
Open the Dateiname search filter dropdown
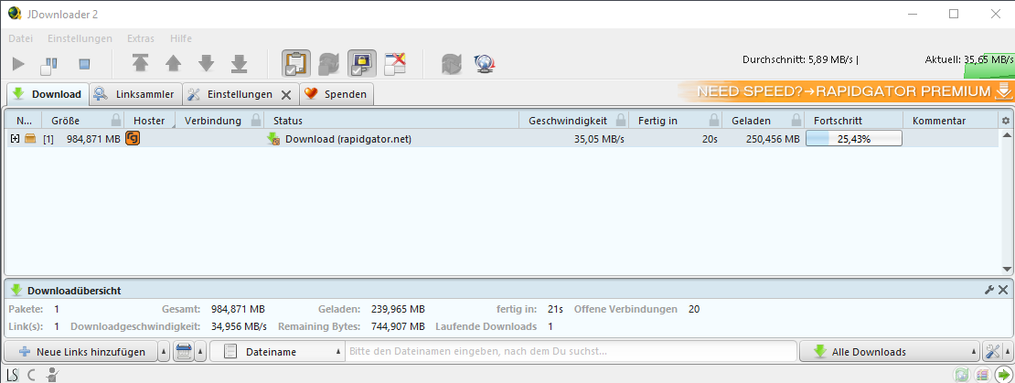(276, 352)
